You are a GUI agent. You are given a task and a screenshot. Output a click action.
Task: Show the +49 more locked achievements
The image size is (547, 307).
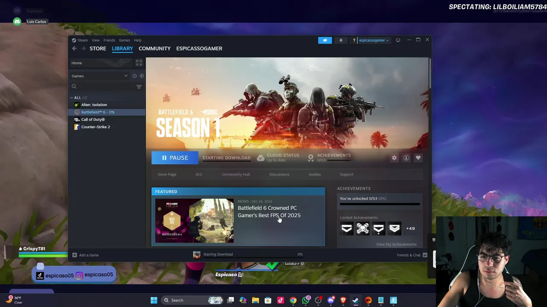coord(410,229)
